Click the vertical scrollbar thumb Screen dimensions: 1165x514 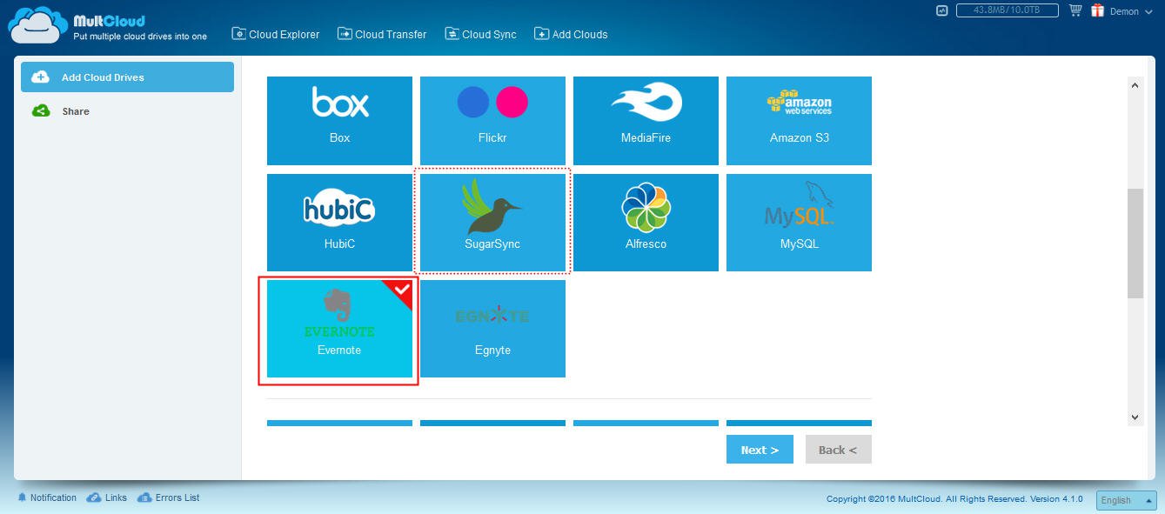point(1135,244)
